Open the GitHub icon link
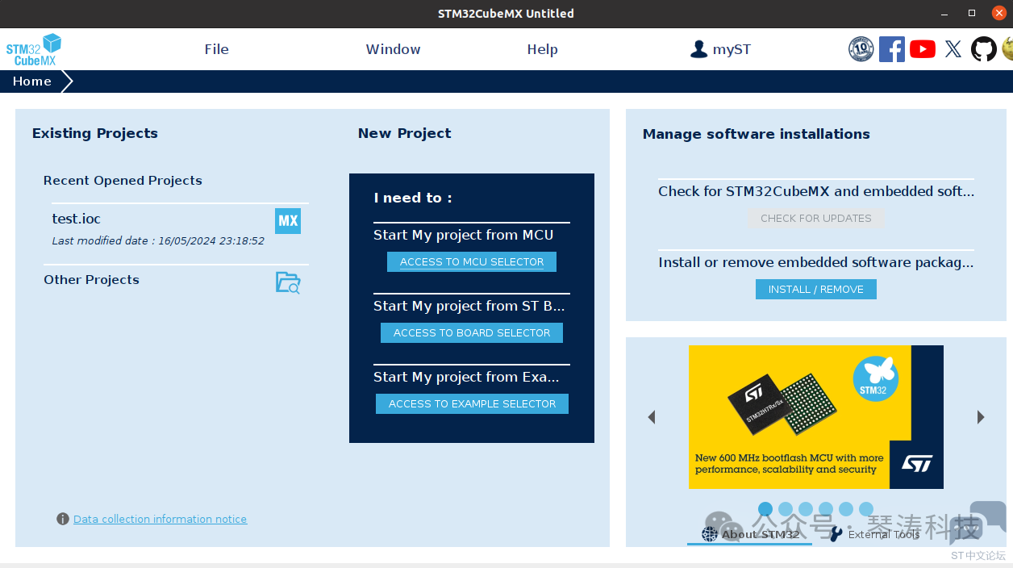Screen dimensions: 1013x568 (983, 49)
